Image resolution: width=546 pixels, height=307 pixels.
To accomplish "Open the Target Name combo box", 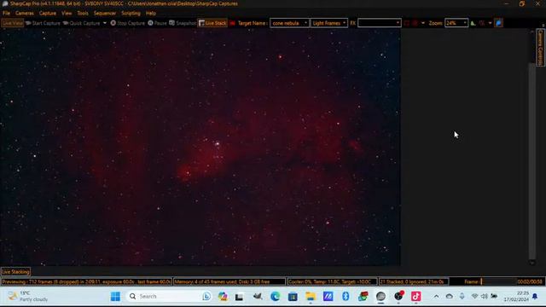I will coord(289,23).
